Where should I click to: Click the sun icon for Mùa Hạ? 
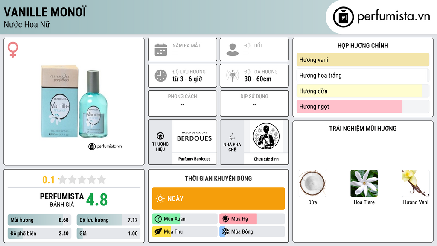226,219
